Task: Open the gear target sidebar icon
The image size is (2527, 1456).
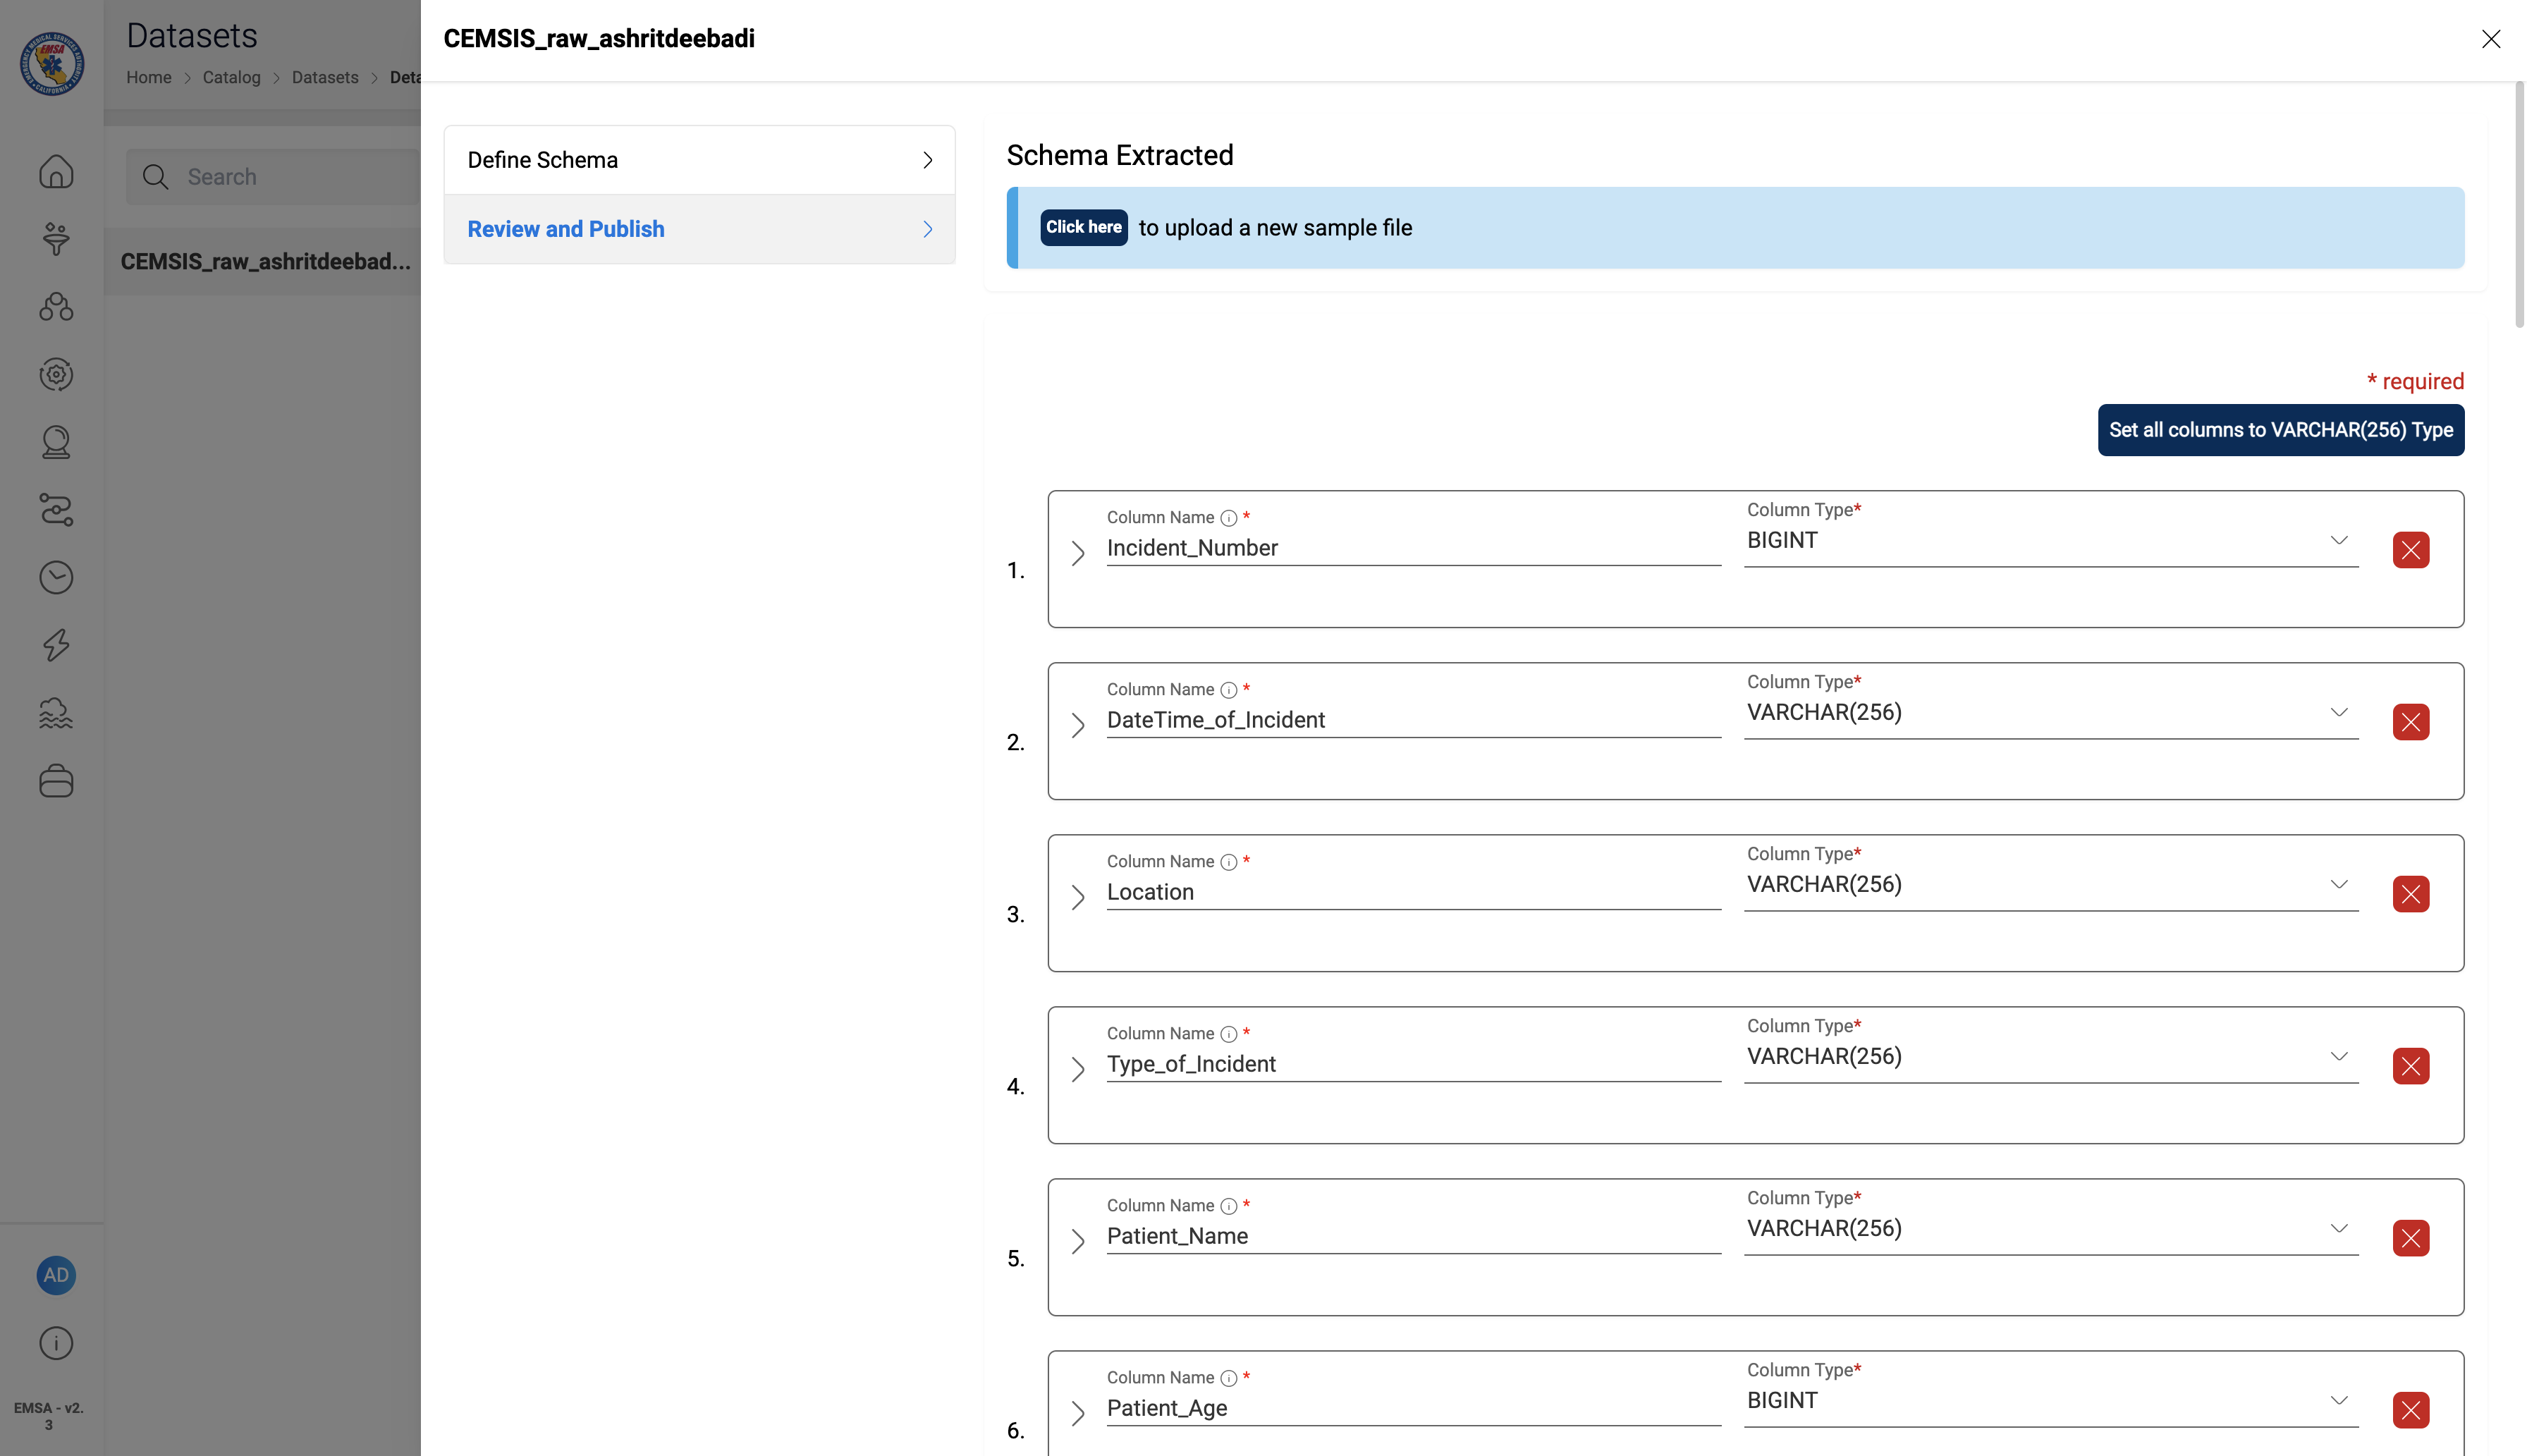Action: pyautogui.click(x=56, y=374)
